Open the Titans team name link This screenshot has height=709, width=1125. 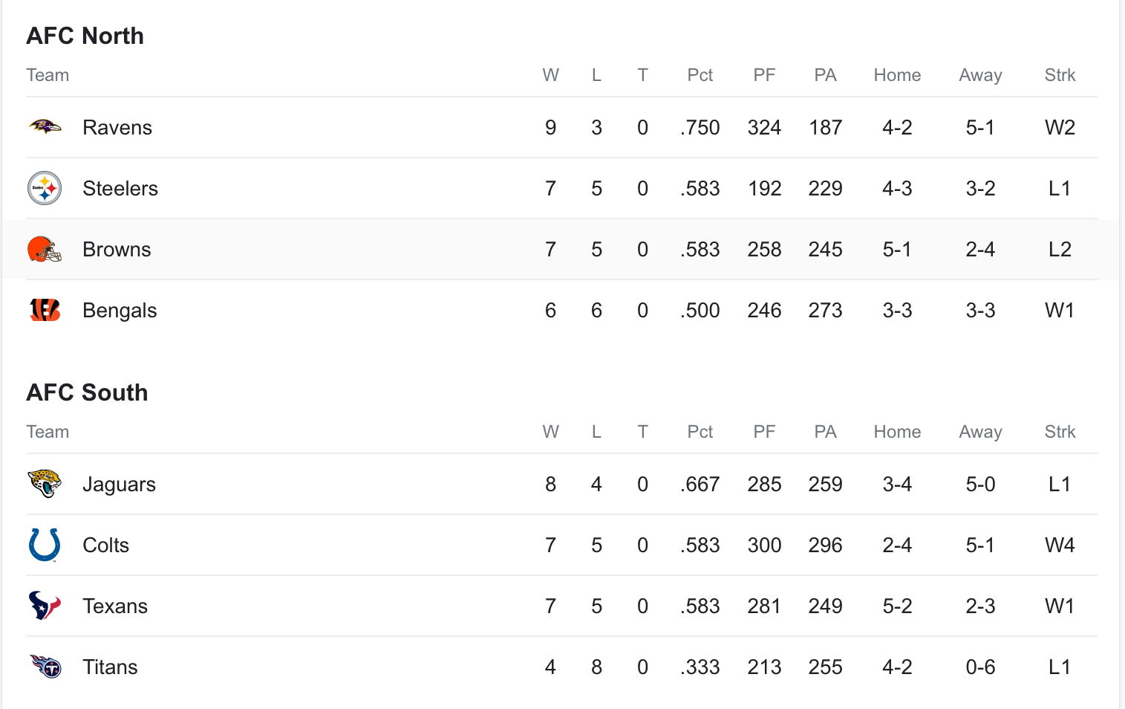[x=110, y=667]
